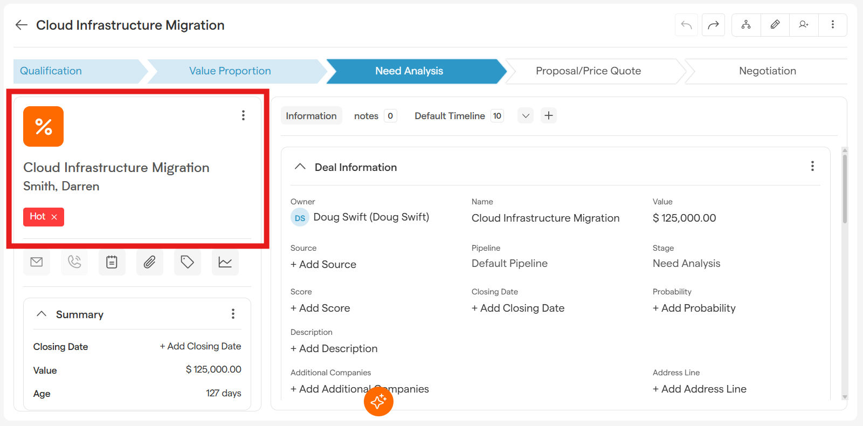The height and width of the screenshot is (426, 863).
Task: Open the email icon in the deal card
Action: coord(37,262)
